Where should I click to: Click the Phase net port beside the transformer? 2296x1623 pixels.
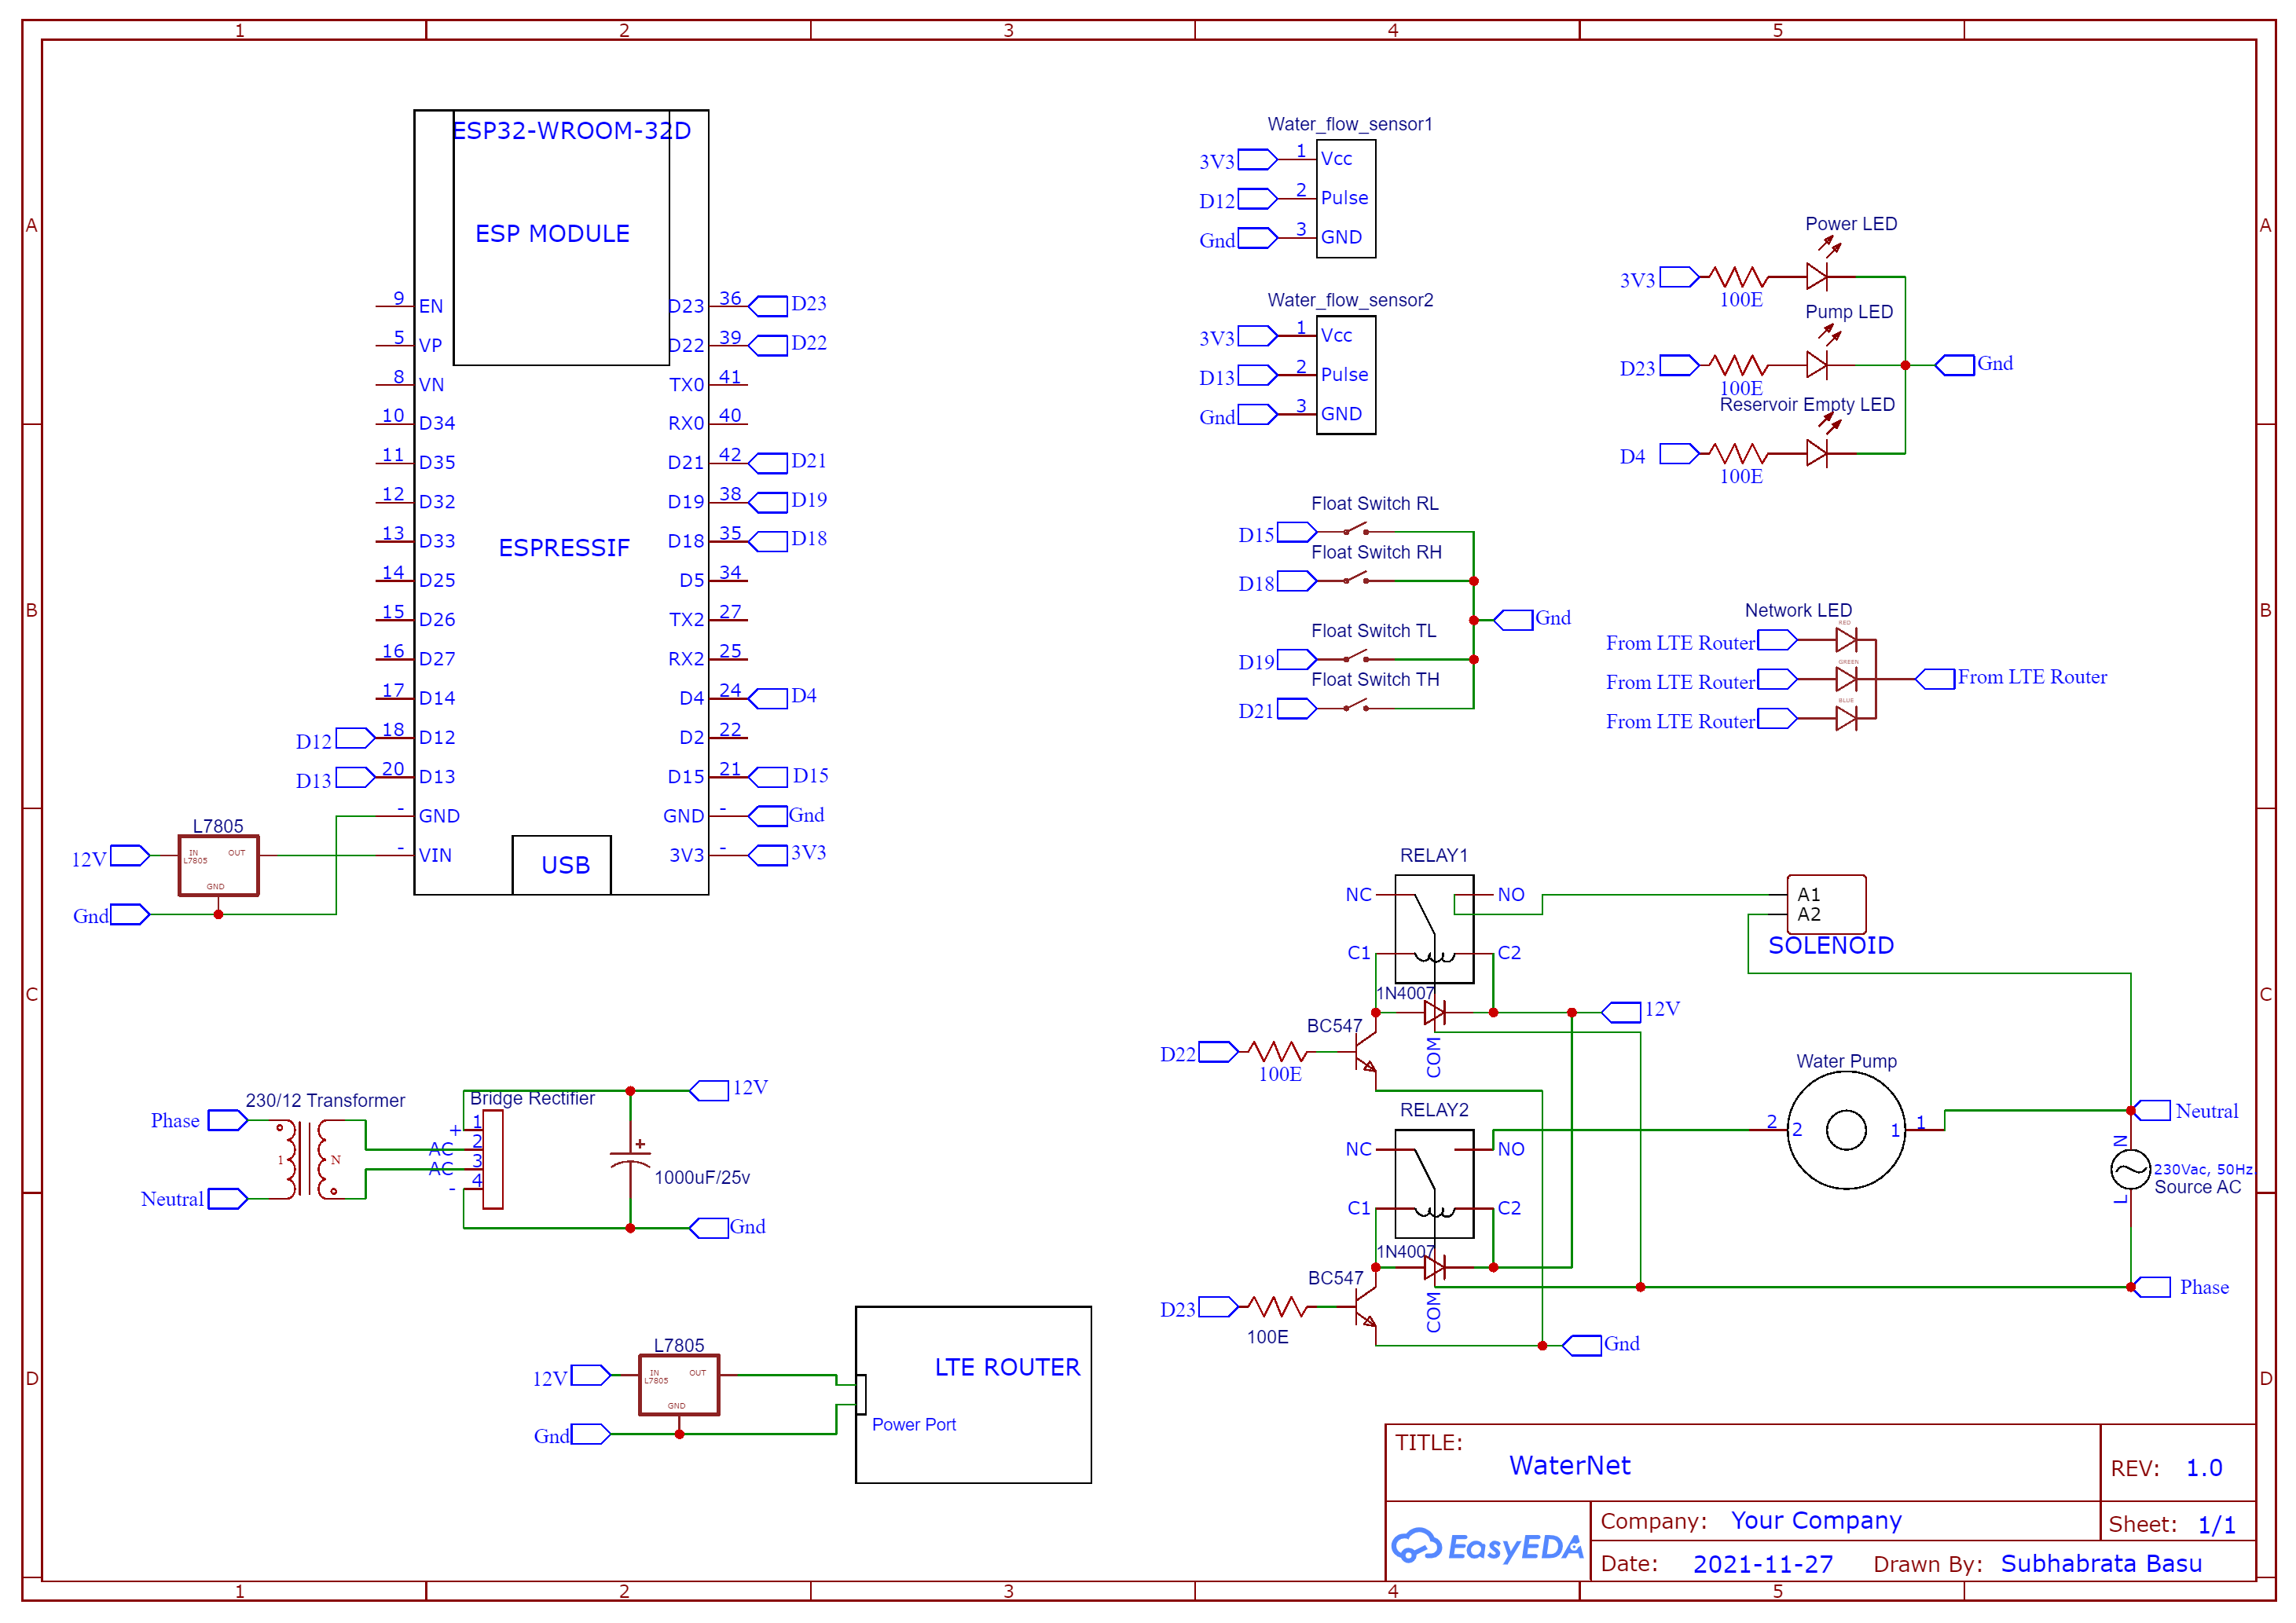pyautogui.click(x=228, y=1120)
